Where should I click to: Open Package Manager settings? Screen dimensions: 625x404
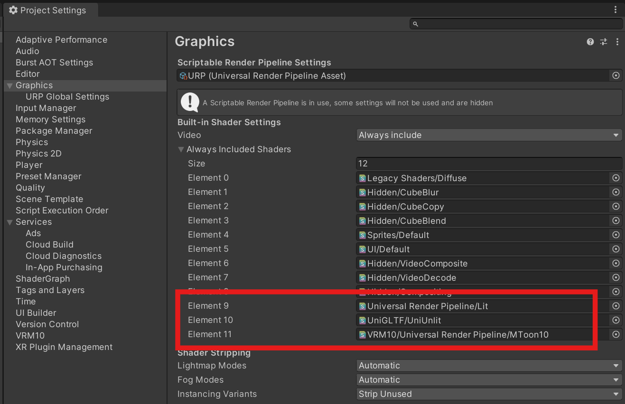click(54, 131)
